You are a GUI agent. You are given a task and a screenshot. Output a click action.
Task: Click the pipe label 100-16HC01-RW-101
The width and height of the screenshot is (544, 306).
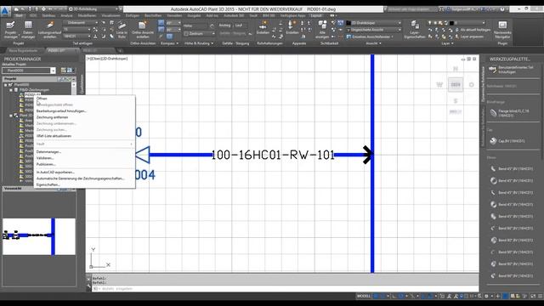click(273, 155)
